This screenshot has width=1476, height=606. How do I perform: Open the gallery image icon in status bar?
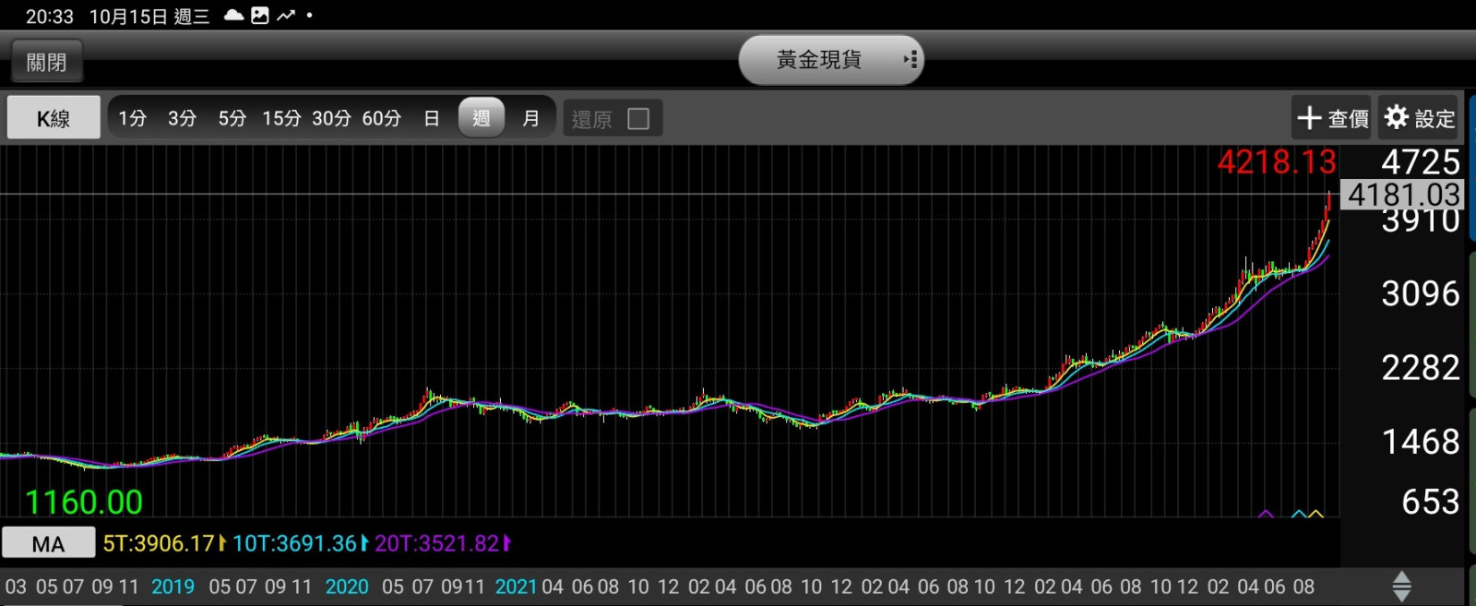(x=260, y=16)
